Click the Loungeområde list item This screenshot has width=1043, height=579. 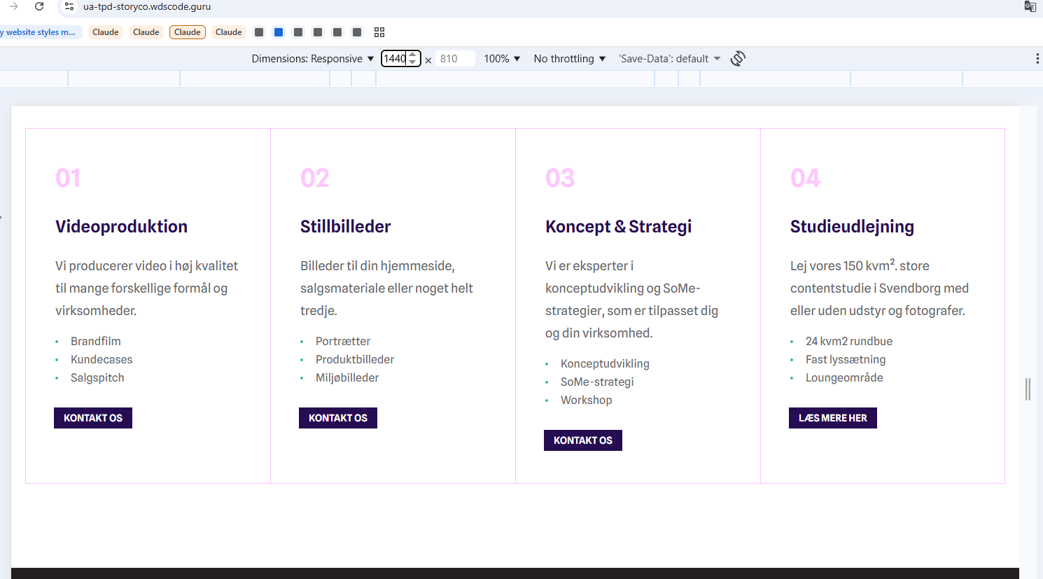844,377
